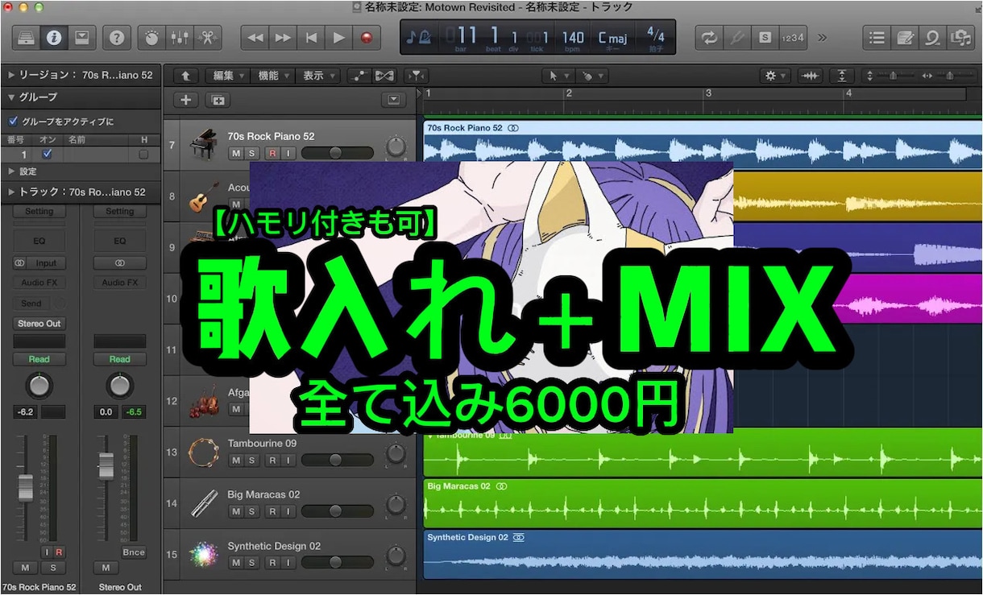983x595 pixels.
Task: Click the tempo display 140 bpm
Action: click(x=573, y=37)
